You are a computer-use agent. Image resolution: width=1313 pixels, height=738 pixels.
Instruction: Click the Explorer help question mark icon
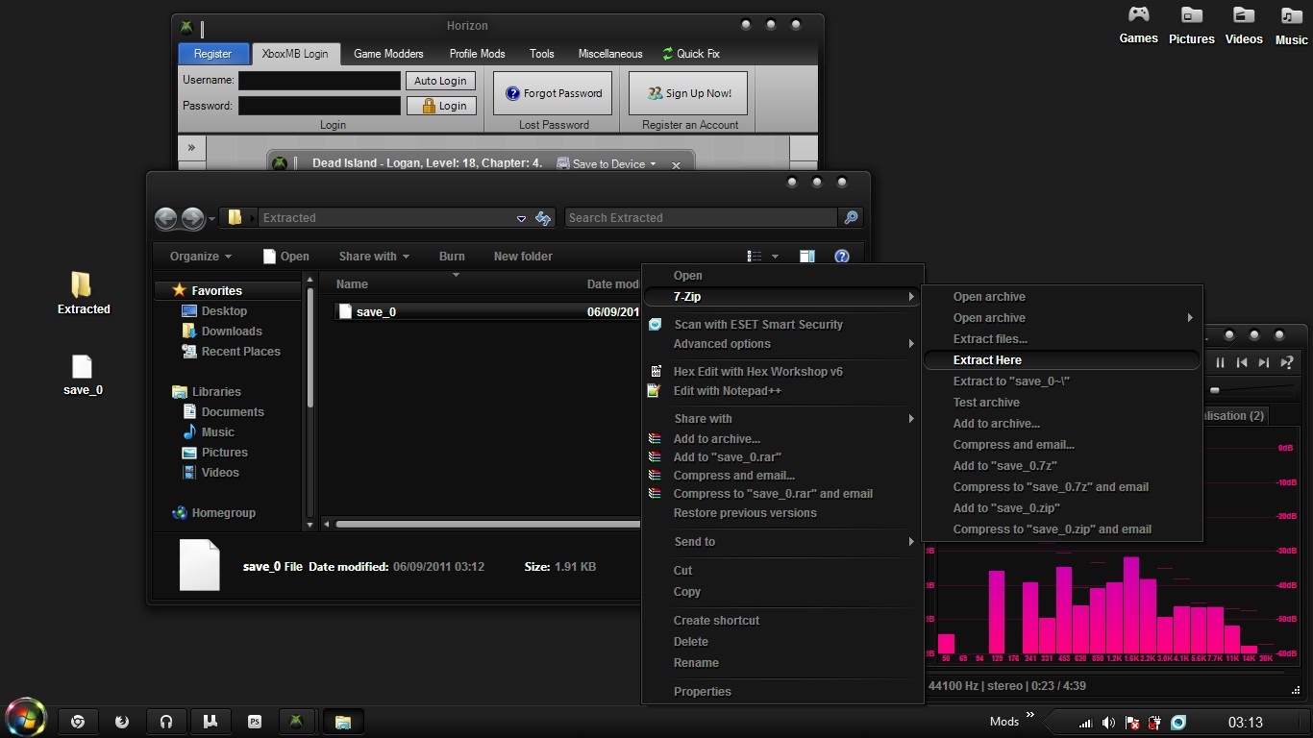pyautogui.click(x=842, y=257)
